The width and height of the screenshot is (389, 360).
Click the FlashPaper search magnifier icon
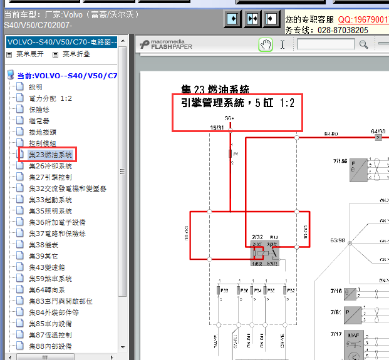(364, 44)
